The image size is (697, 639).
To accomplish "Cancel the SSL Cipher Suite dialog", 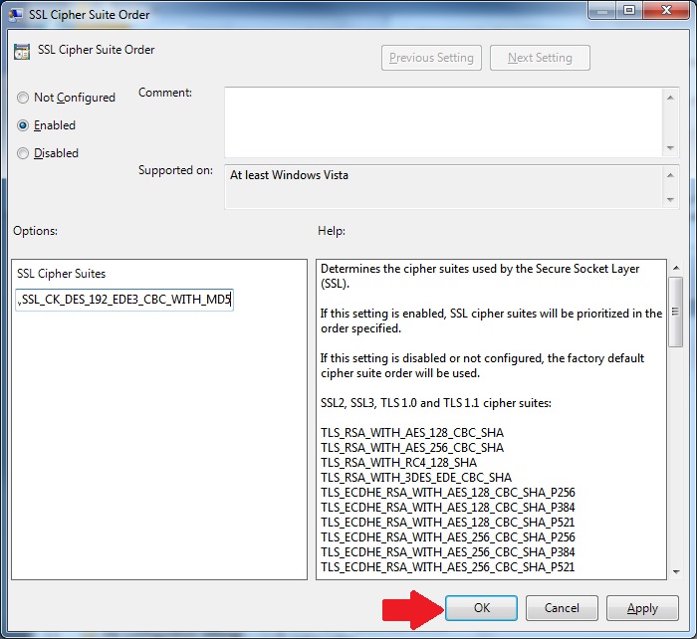I will pyautogui.click(x=562, y=608).
